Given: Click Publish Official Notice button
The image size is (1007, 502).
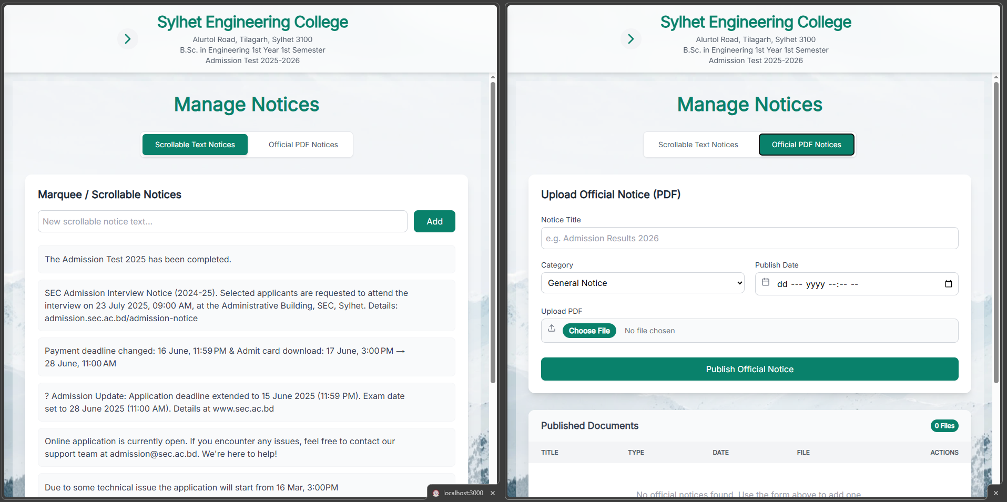Looking at the screenshot, I should [750, 369].
